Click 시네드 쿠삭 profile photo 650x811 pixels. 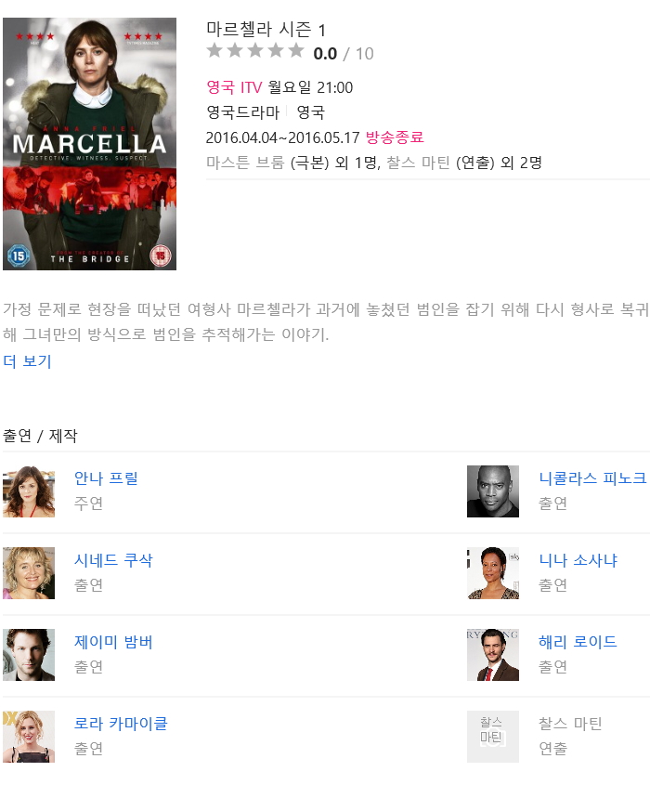click(x=29, y=573)
